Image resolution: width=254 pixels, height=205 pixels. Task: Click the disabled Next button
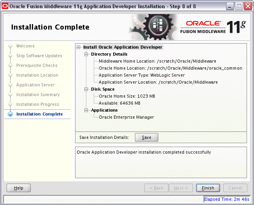(181, 188)
